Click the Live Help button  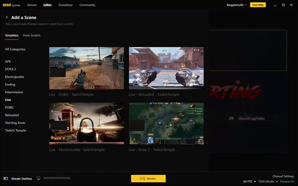258,5
